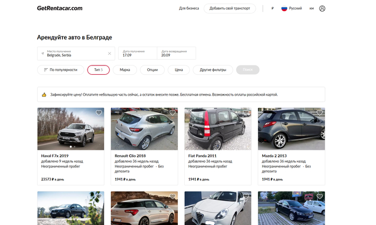Open the Для бизнеса link
Screen dimensions: 376x225
point(189,9)
